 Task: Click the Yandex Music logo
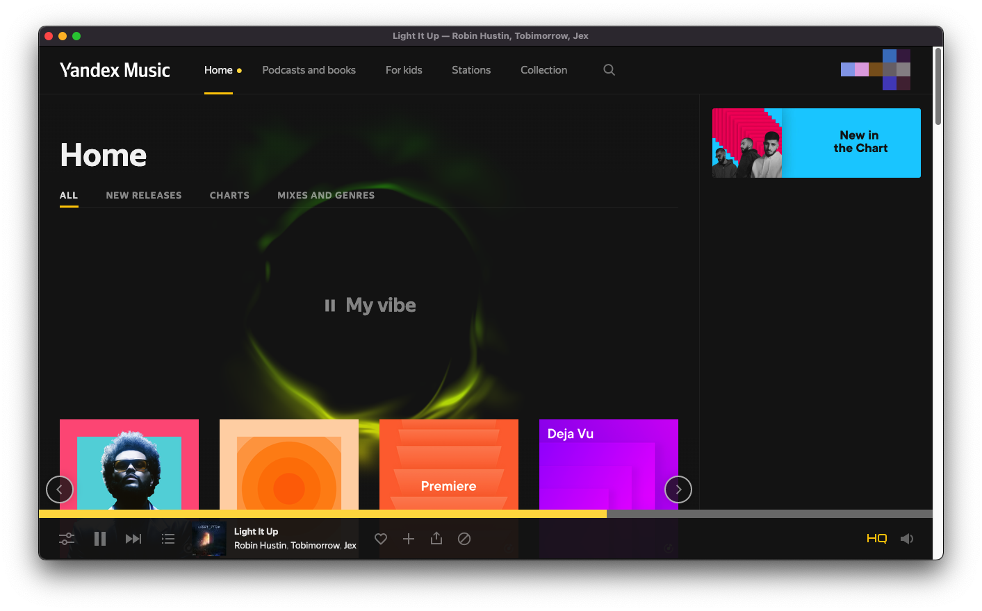coord(115,70)
